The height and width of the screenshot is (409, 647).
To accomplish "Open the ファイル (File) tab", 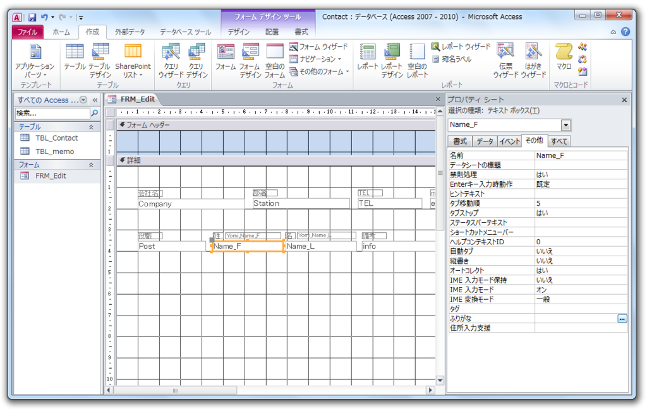I will pos(27,32).
